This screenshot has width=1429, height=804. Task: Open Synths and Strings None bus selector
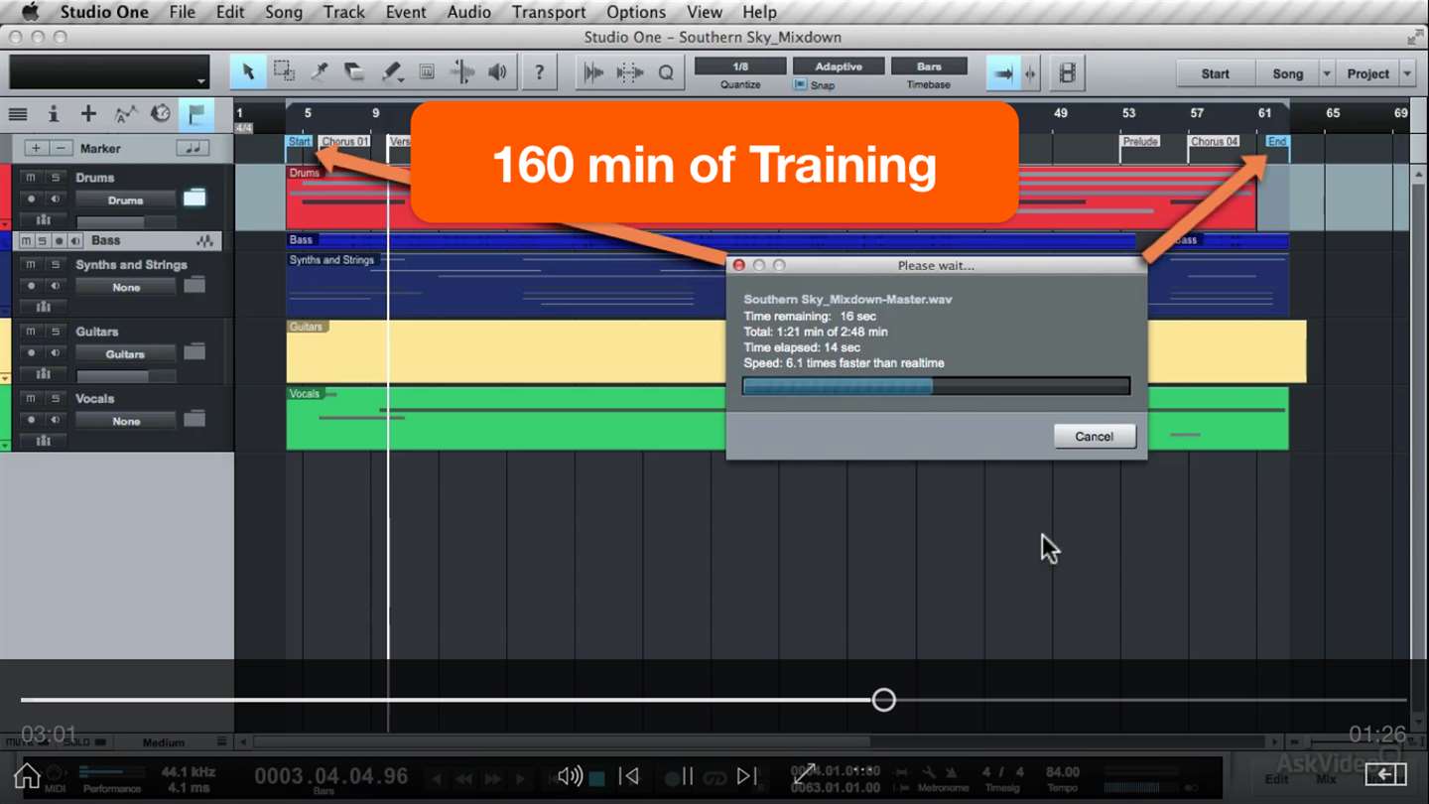(x=126, y=287)
